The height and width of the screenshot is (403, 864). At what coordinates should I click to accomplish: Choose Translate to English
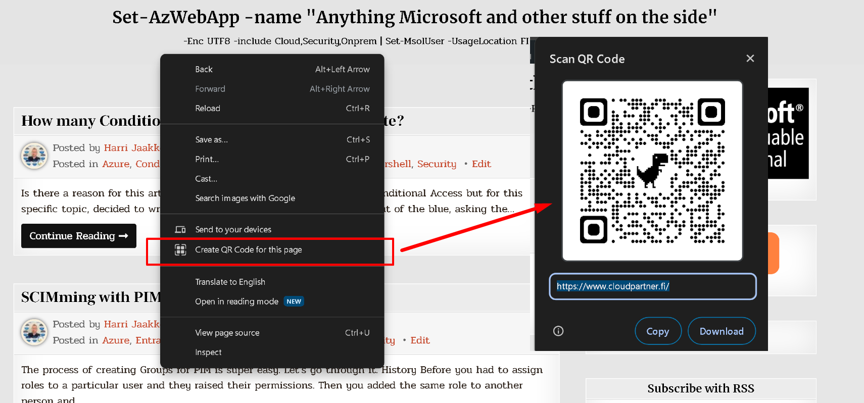coord(230,282)
